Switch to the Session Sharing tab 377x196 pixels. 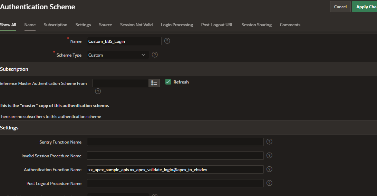257,25
